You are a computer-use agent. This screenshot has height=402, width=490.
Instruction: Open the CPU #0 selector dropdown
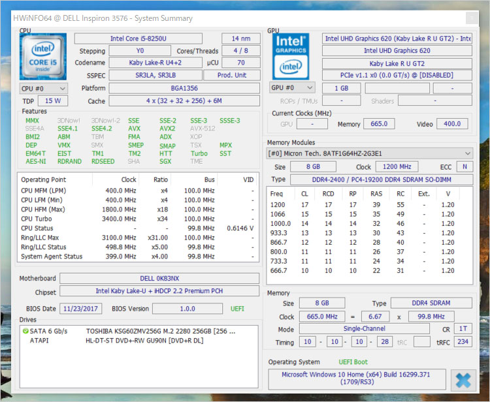[43, 89]
